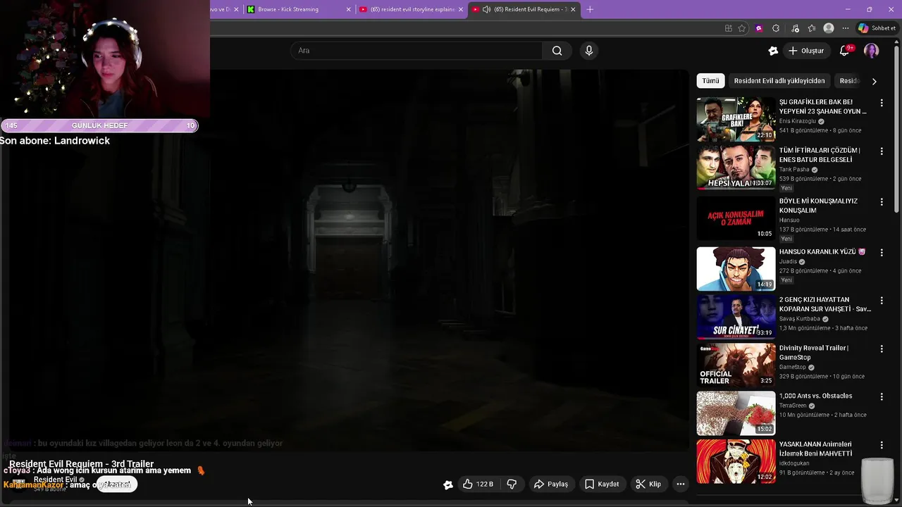Click the Enis Kirazoglu channel name

[x=797, y=121]
